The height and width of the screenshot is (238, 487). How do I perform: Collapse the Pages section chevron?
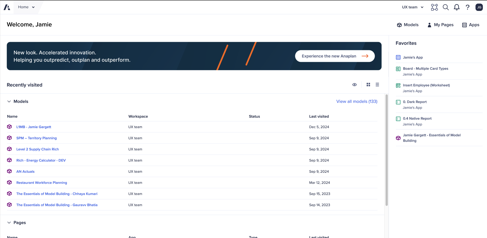9,223
